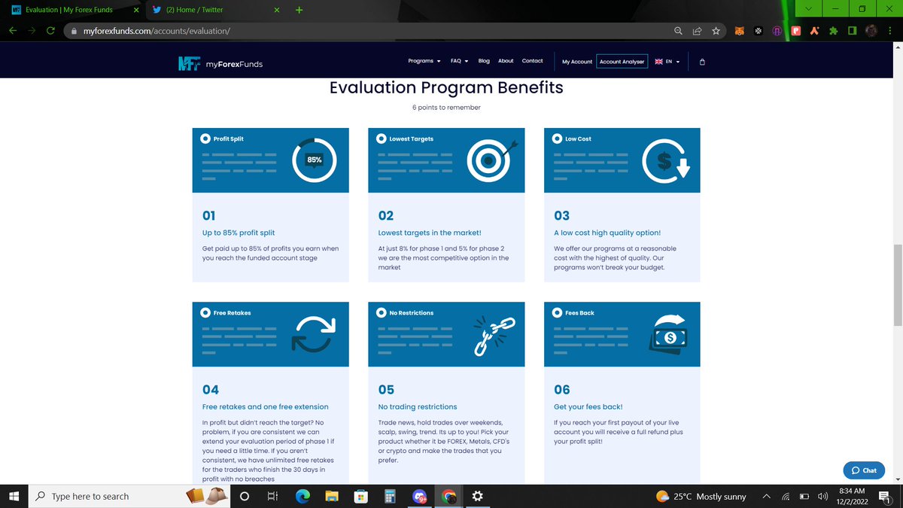Click the browser forward arrow

32,31
